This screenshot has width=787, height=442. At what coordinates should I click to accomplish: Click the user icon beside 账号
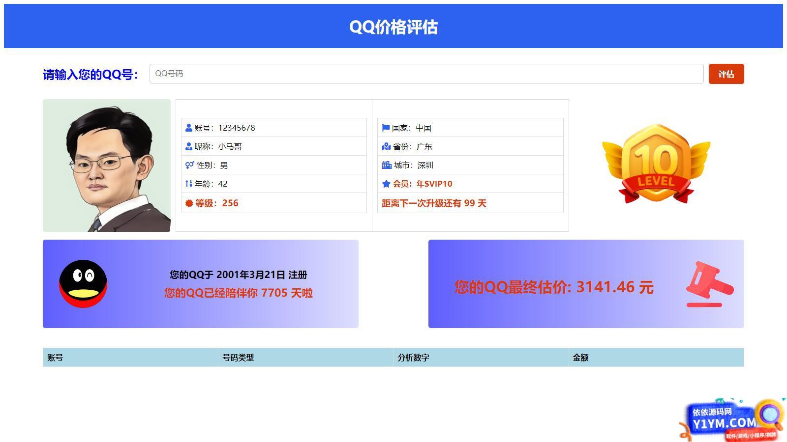pos(189,128)
